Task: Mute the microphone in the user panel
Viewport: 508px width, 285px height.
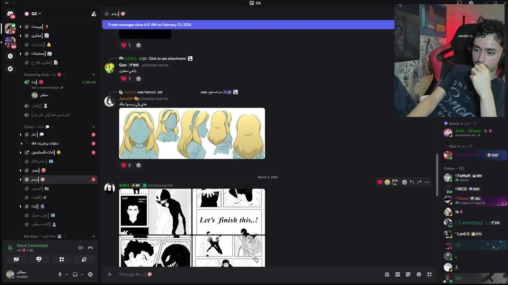Action: tap(60, 274)
